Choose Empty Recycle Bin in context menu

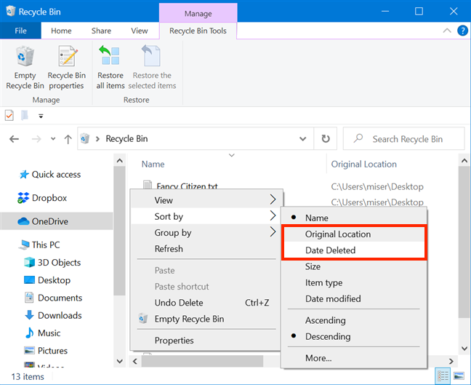(206, 319)
